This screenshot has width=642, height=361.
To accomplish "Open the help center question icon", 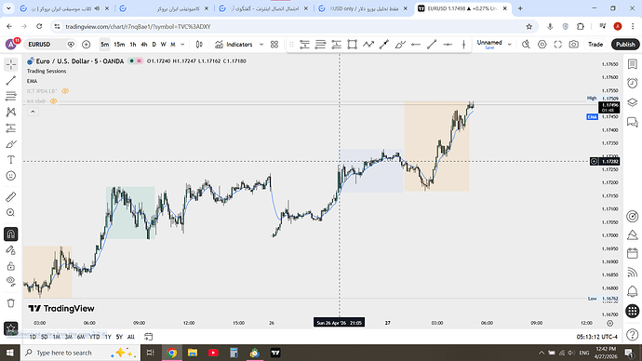I will click(x=633, y=335).
